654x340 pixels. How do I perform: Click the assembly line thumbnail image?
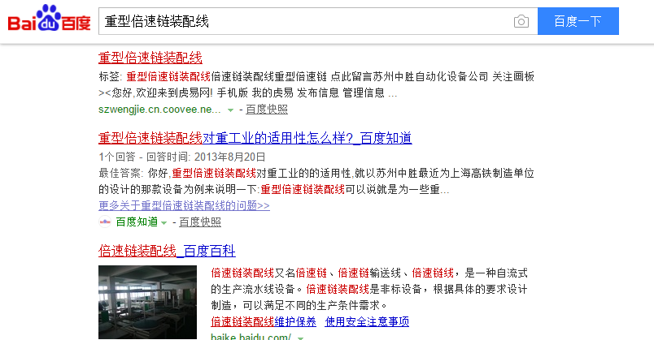148,302
